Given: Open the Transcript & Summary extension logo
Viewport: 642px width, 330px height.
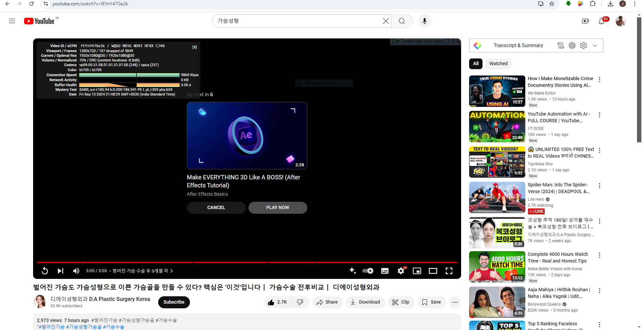Looking at the screenshot, I should 477,45.
